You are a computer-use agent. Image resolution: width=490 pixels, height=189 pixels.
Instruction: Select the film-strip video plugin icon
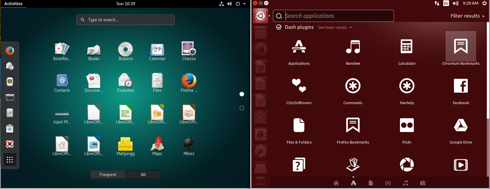pos(461,165)
